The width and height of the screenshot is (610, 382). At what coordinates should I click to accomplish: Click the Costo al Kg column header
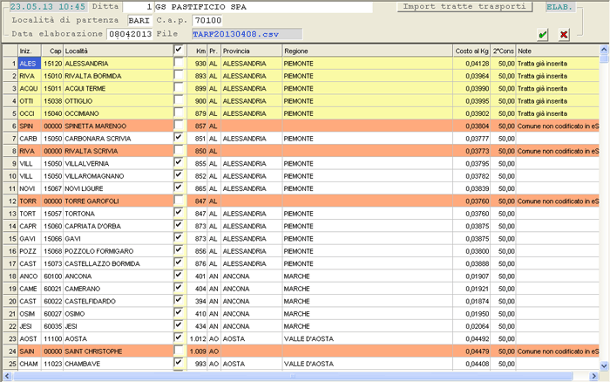pyautogui.click(x=471, y=51)
